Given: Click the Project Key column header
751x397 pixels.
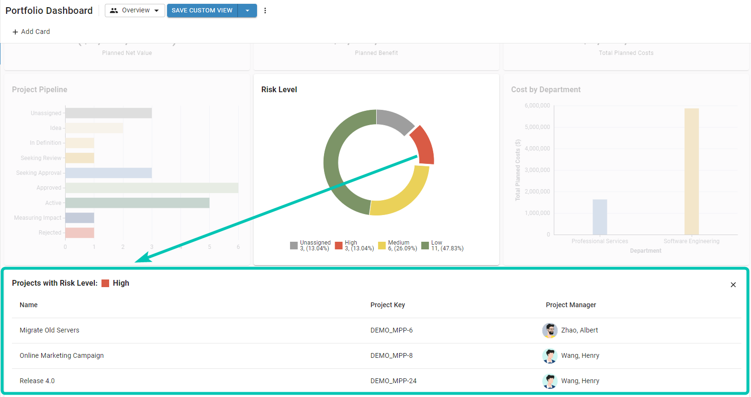Looking at the screenshot, I should [x=388, y=305].
